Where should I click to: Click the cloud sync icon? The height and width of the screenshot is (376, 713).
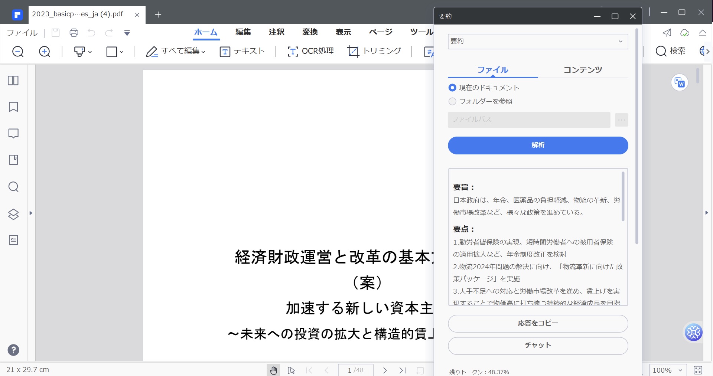coord(685,33)
